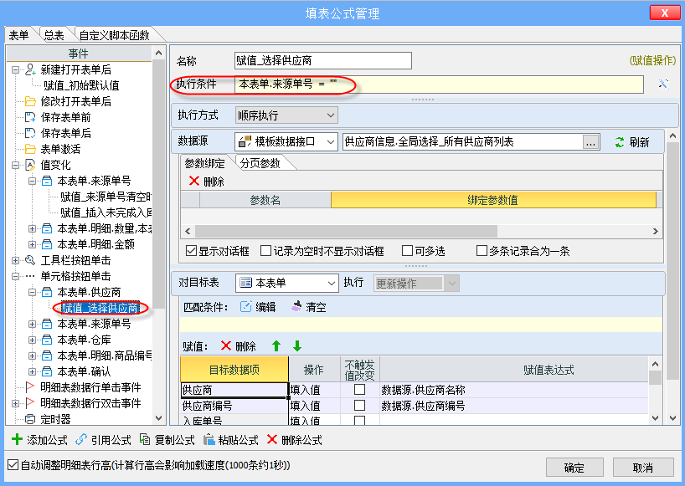This screenshot has width=685, height=486.
Task: Click the red X 删除 icon in 赋值 toolbar
Action: (226, 346)
